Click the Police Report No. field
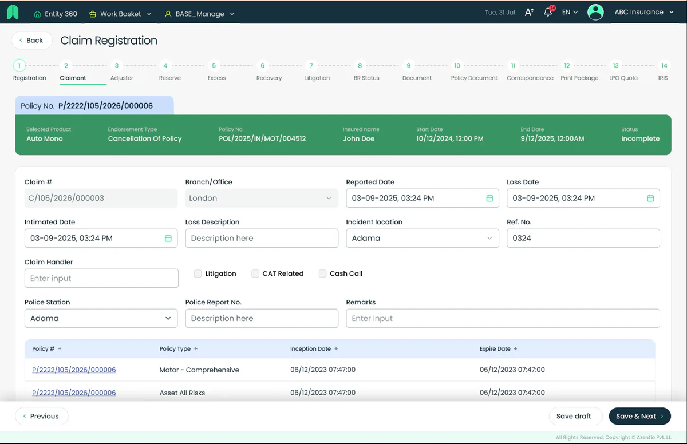Image resolution: width=687 pixels, height=444 pixels. (262, 318)
